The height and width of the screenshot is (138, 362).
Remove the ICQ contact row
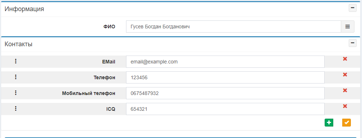(x=345, y=106)
